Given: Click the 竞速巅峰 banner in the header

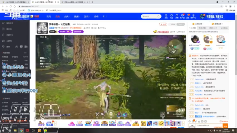Looking at the screenshot, I should 214,17.
